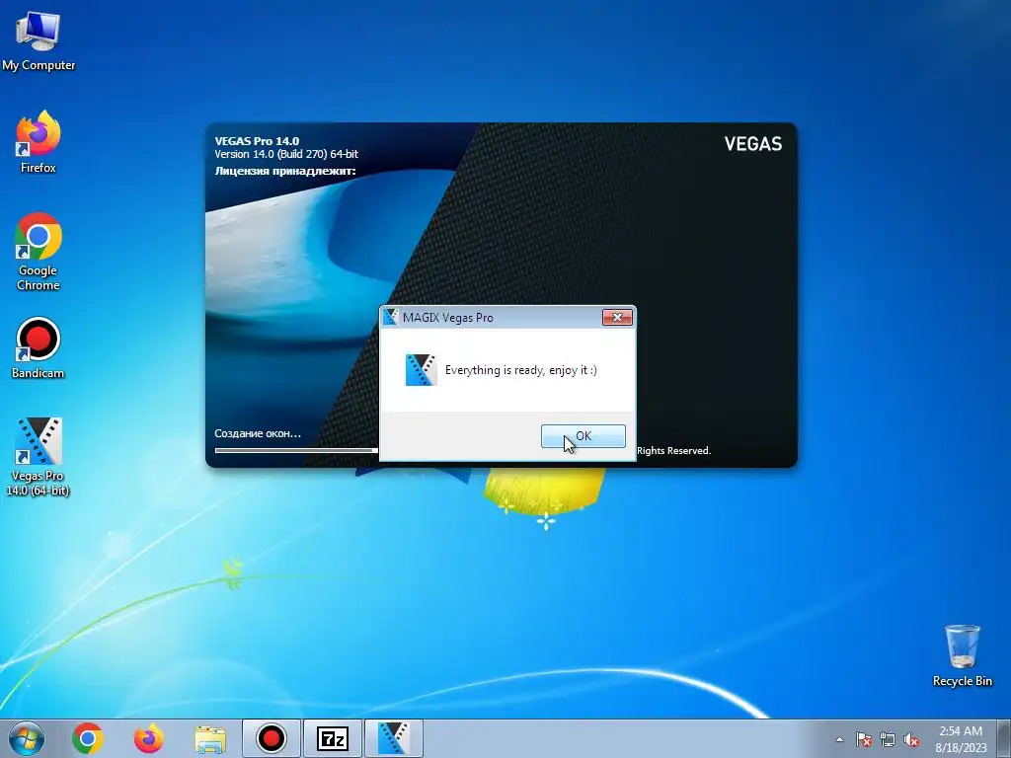Click the Vegas icon in the dialog title bar
This screenshot has width=1011, height=758.
click(x=391, y=317)
